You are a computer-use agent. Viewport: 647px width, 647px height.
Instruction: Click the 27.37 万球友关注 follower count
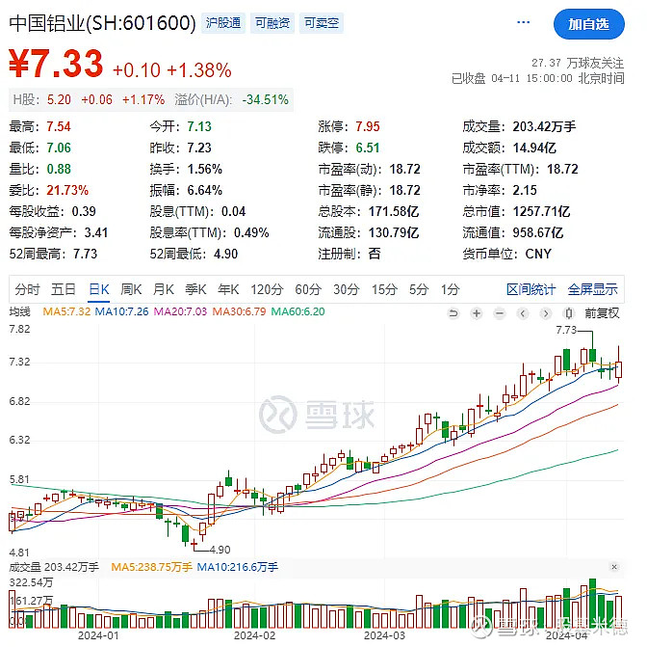pos(578,63)
